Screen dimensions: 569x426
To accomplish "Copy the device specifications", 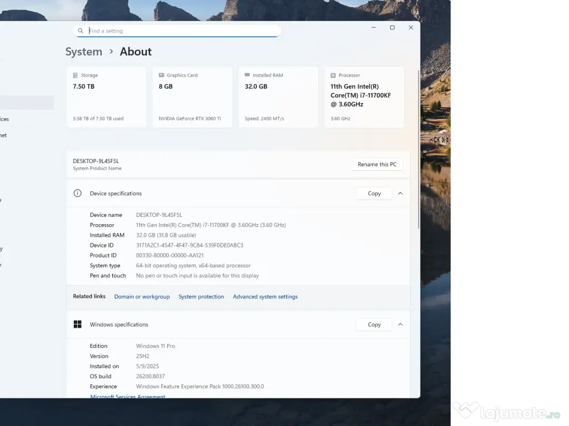I will pyautogui.click(x=374, y=194).
